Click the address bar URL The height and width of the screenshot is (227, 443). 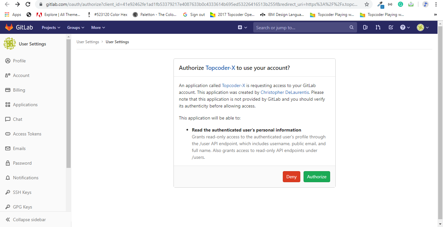tap(201, 5)
